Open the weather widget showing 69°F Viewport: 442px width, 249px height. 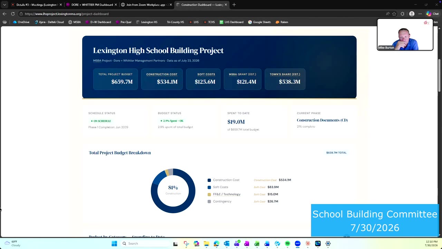point(12,243)
